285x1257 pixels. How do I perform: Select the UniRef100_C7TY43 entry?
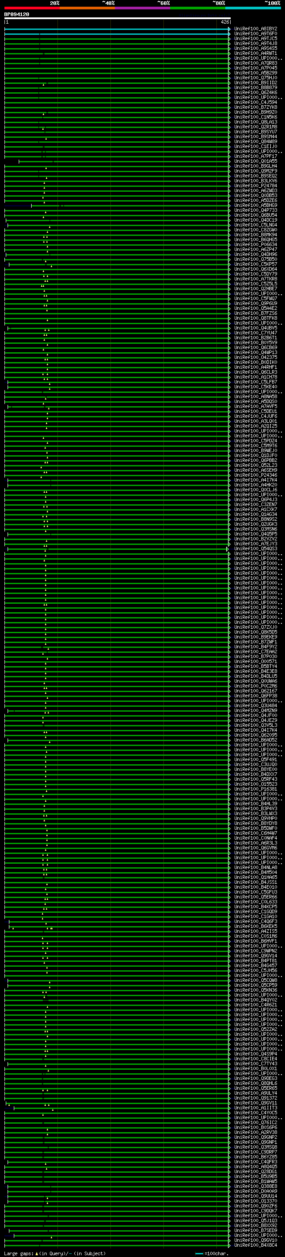coord(256,1064)
